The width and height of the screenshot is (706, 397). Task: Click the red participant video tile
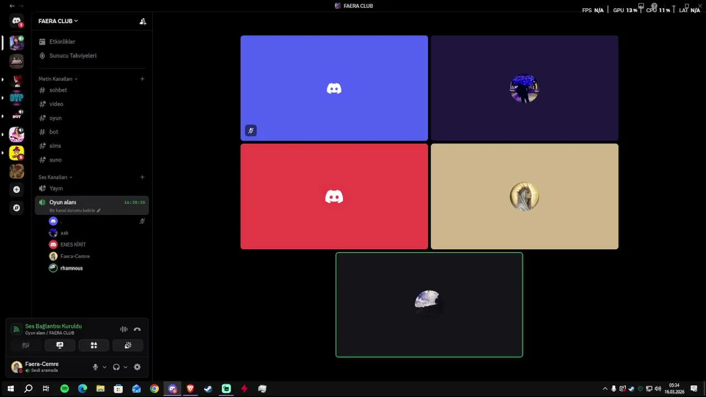point(334,196)
